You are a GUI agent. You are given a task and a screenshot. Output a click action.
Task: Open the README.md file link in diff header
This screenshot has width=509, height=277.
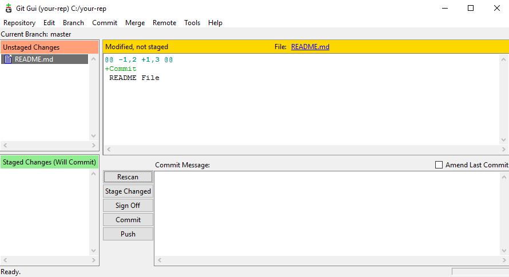point(310,47)
